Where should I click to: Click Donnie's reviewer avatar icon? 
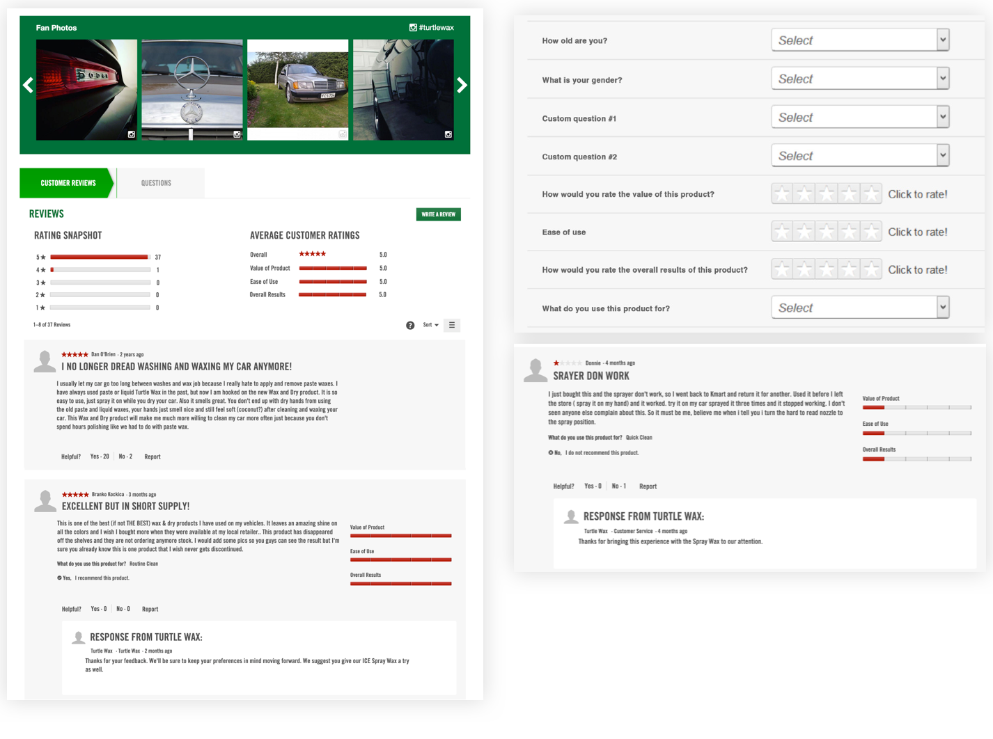(x=535, y=370)
